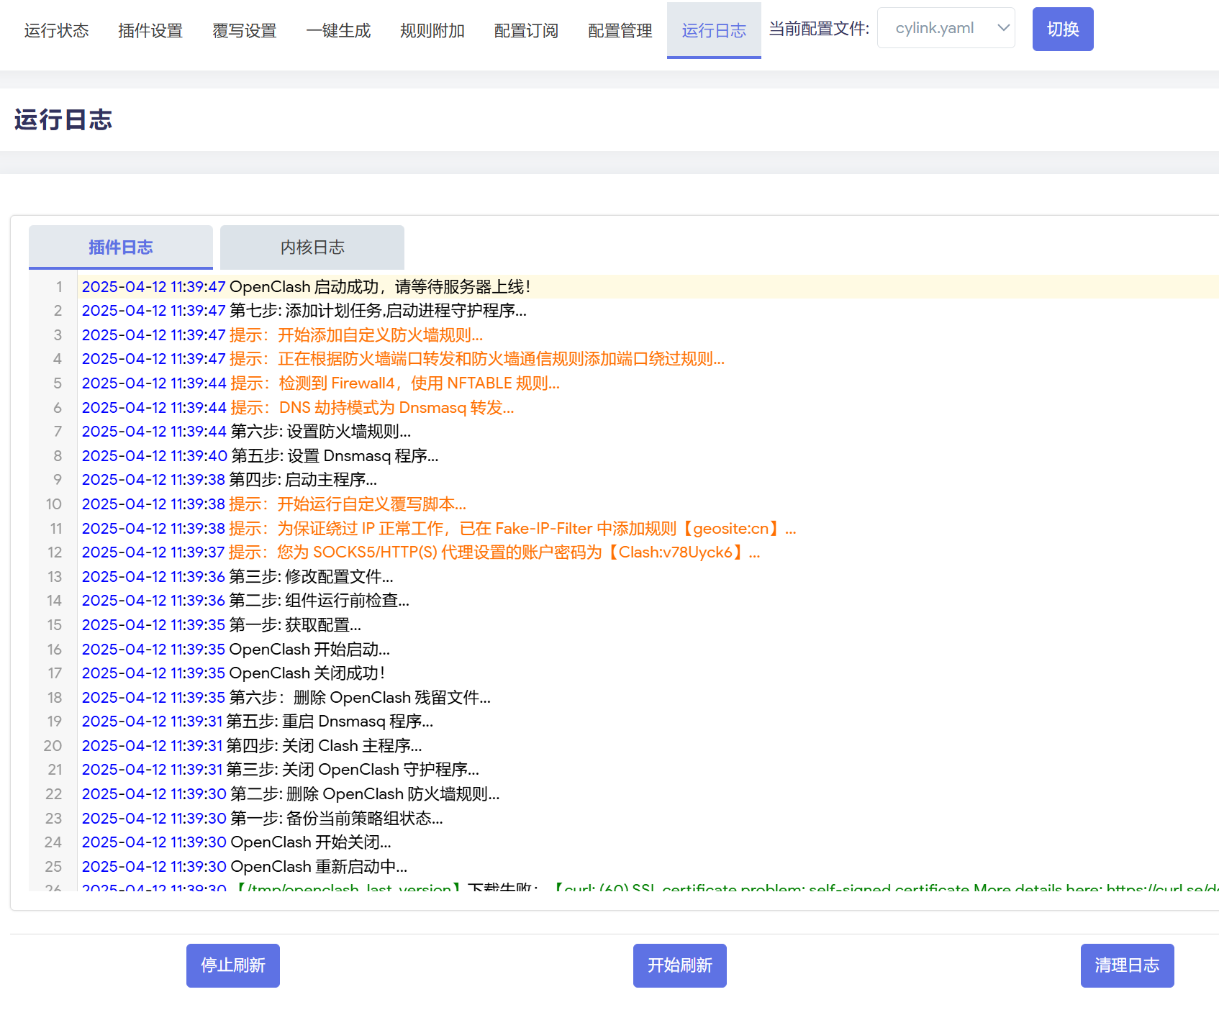Viewport: 1219px width, 1015px height.
Task: Click log line '第四步: 启动主程序...'
Action: point(230,480)
